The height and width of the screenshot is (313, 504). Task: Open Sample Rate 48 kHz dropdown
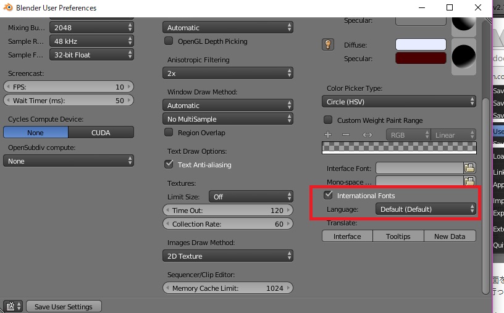tap(91, 41)
